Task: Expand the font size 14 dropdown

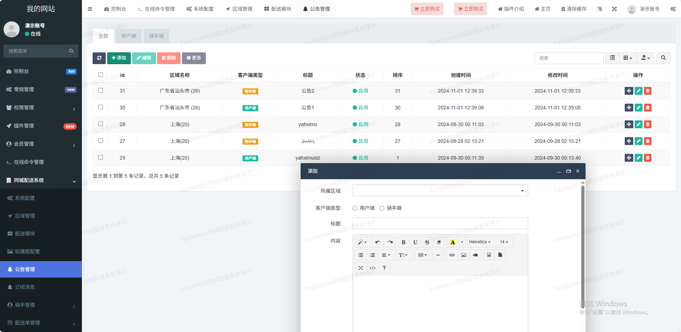Action: point(504,242)
